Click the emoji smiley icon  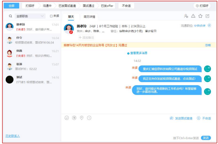tap(67, 118)
